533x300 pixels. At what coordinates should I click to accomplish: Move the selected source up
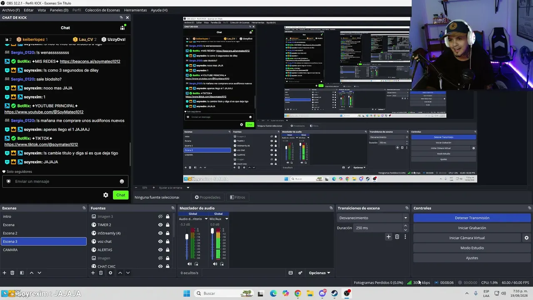pyautogui.click(x=120, y=273)
